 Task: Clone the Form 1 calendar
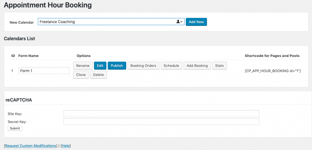point(81,75)
